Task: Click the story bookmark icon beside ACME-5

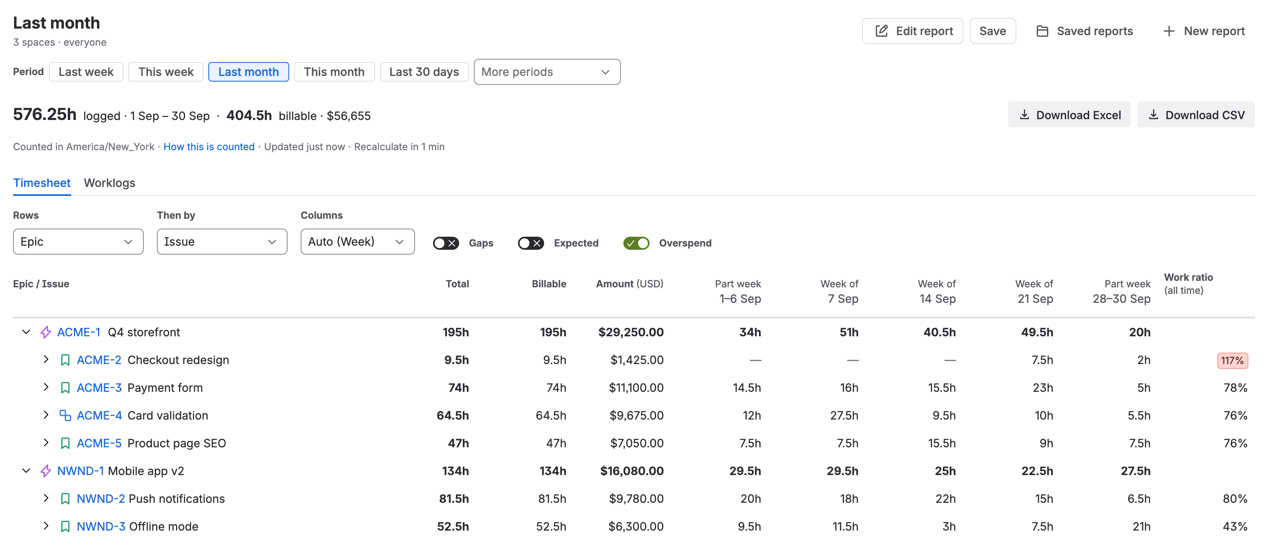Action: point(65,443)
